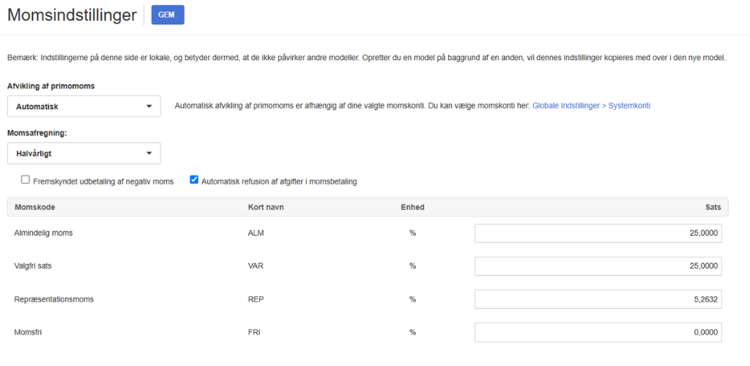Uncheck Automatisk refusion af afgifter checkbox
The height and width of the screenshot is (366, 750).
click(x=193, y=180)
